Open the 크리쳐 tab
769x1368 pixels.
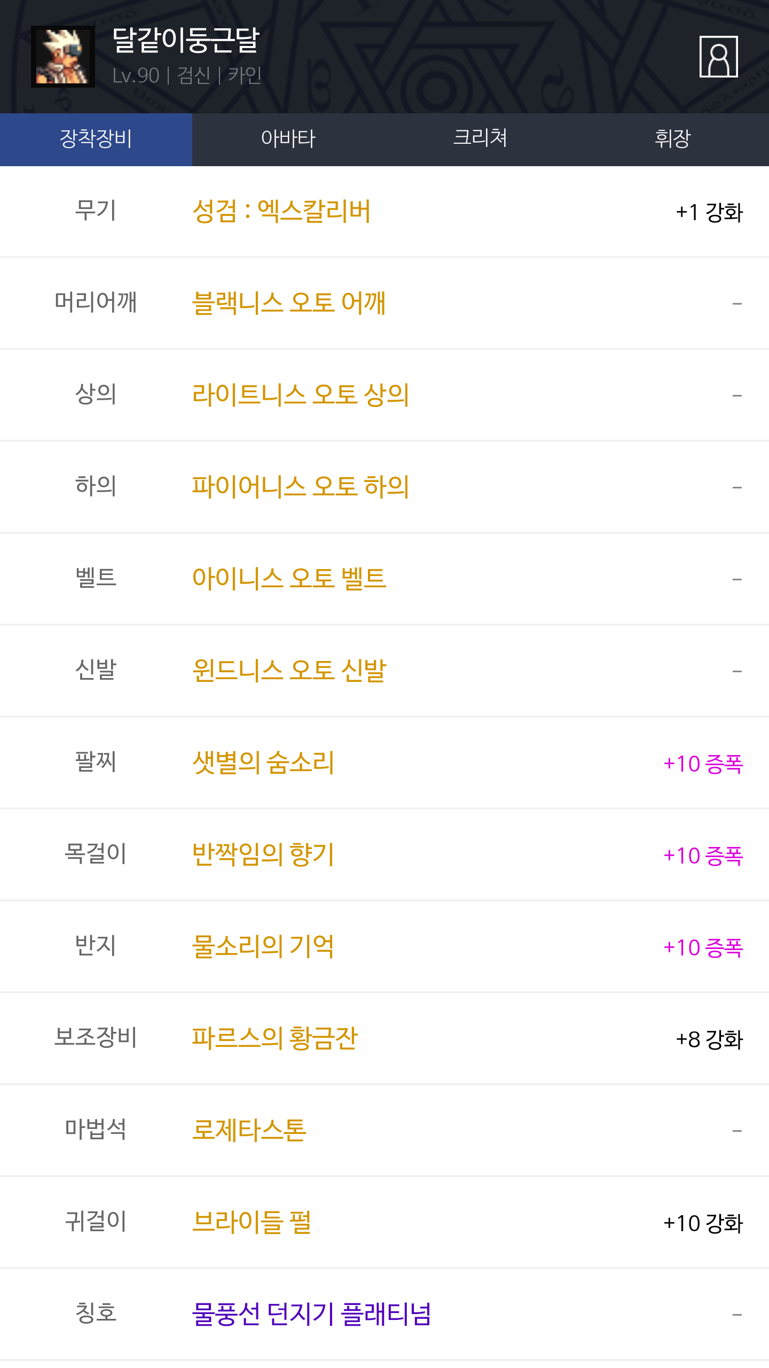[x=480, y=139]
